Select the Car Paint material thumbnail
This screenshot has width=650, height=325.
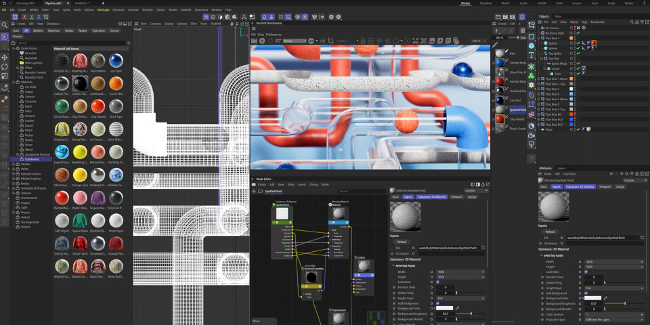[x=116, y=60]
